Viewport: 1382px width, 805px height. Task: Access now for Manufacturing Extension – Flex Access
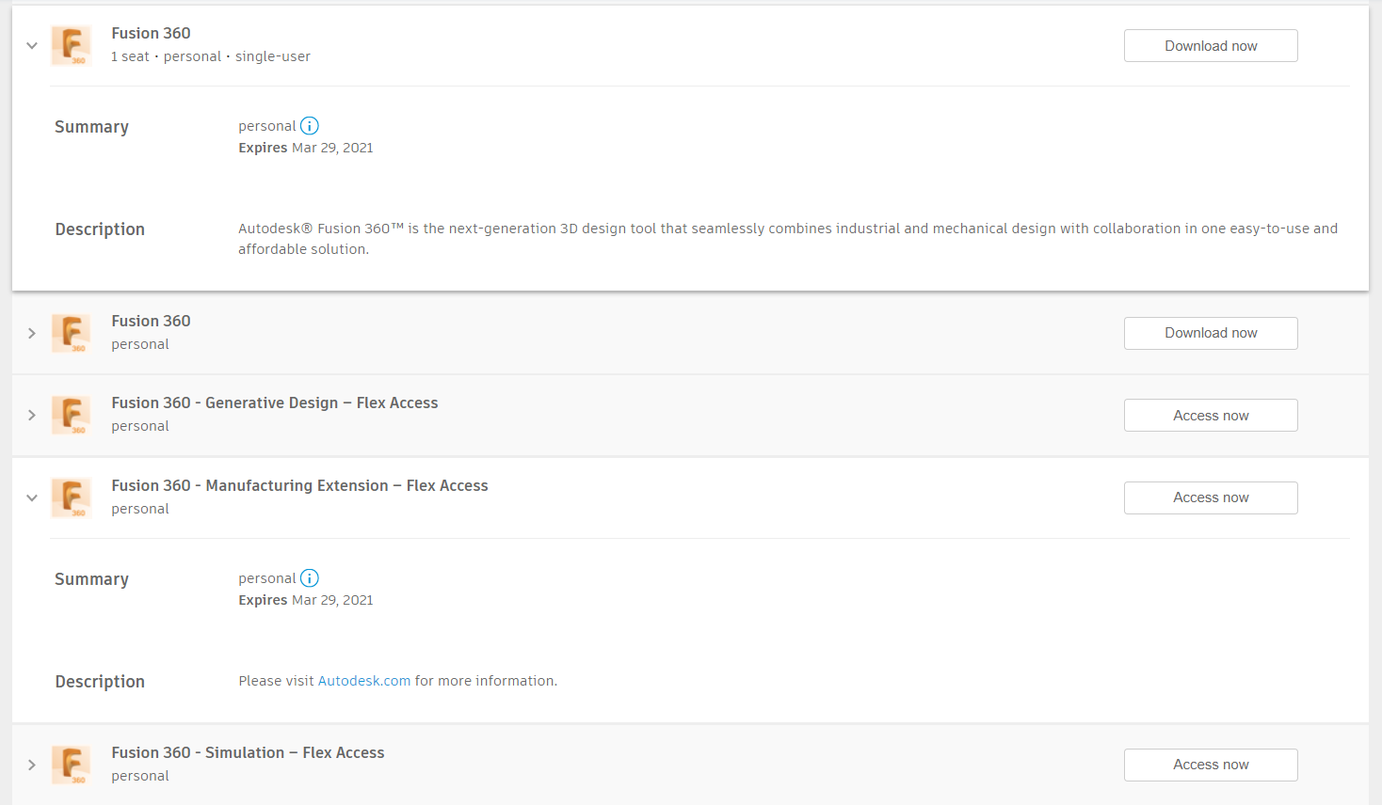click(1211, 497)
